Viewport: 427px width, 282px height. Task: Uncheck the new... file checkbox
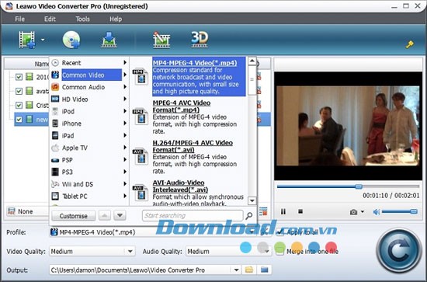19,120
